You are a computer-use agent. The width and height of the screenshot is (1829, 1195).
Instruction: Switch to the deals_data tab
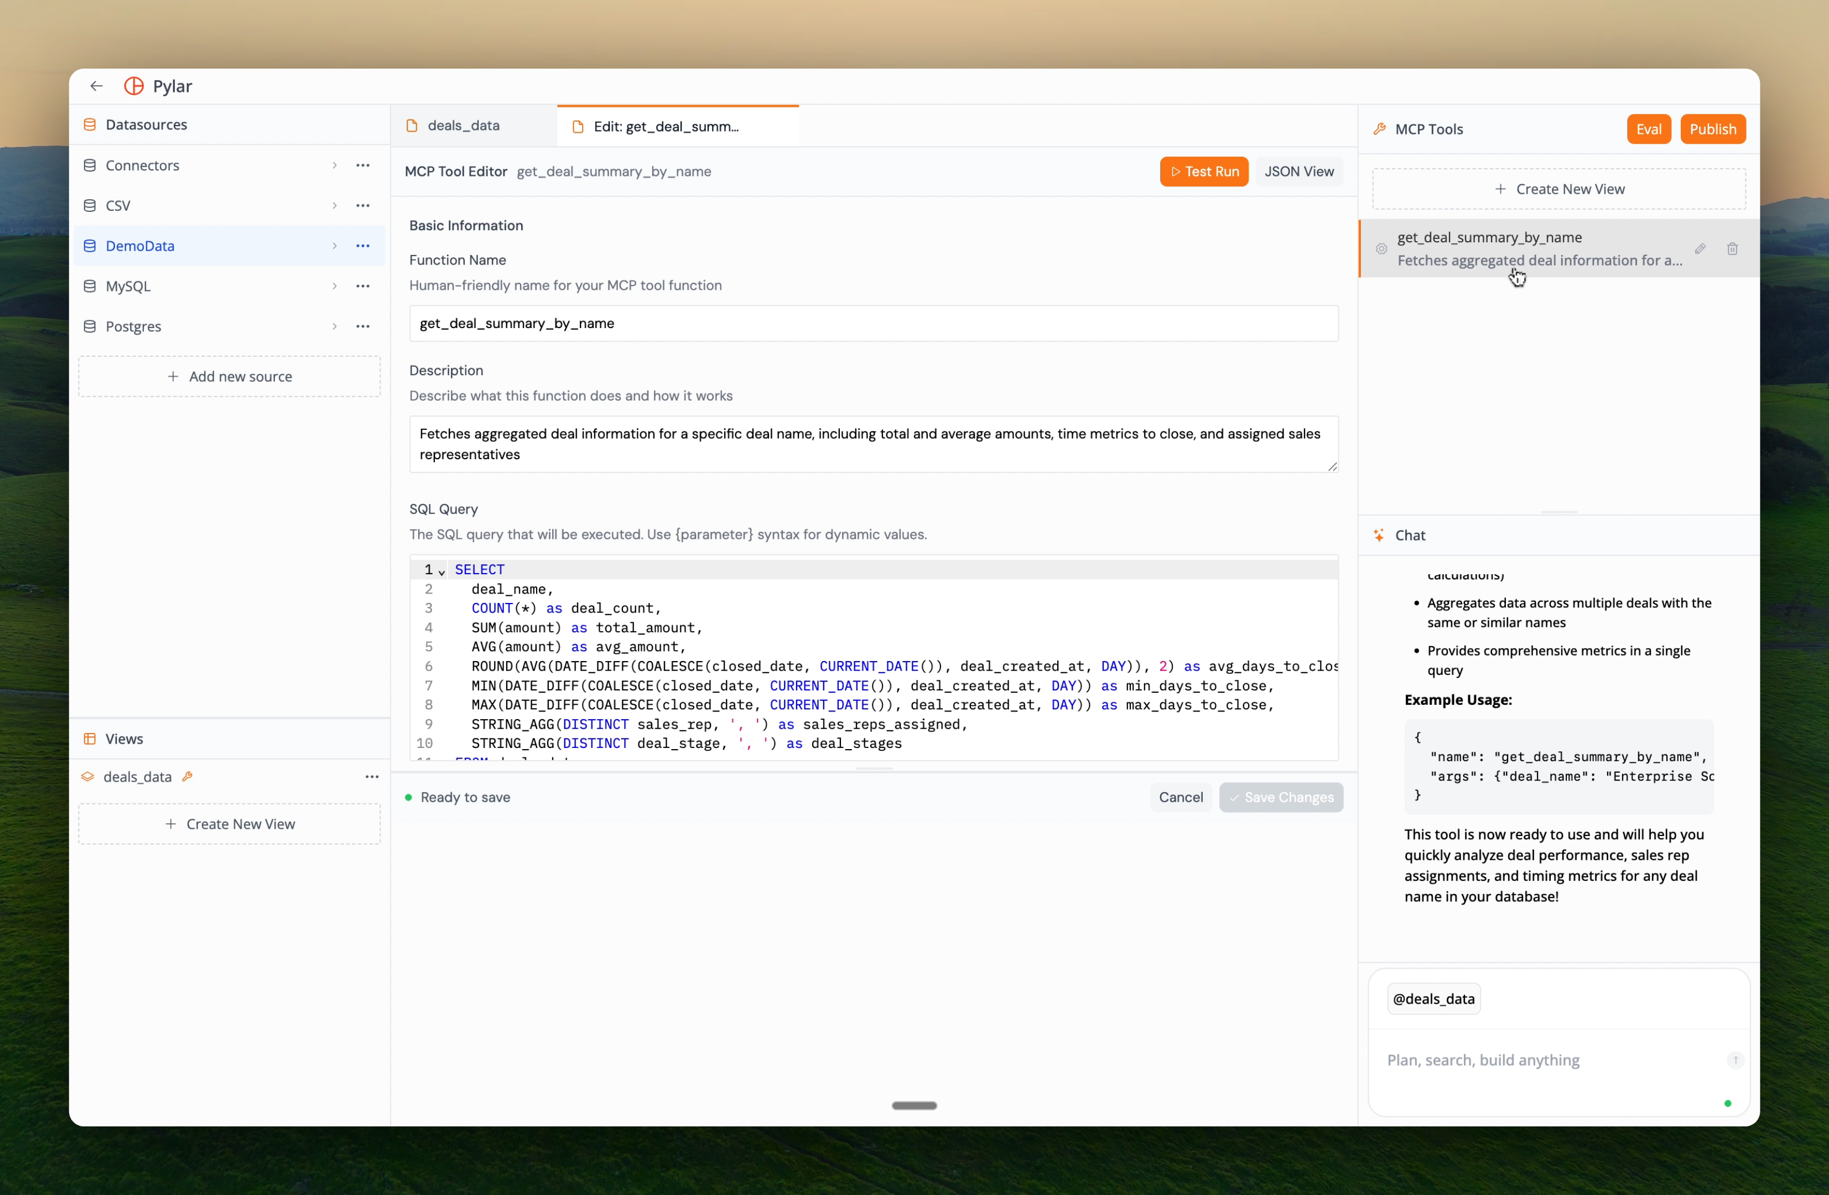point(463,124)
